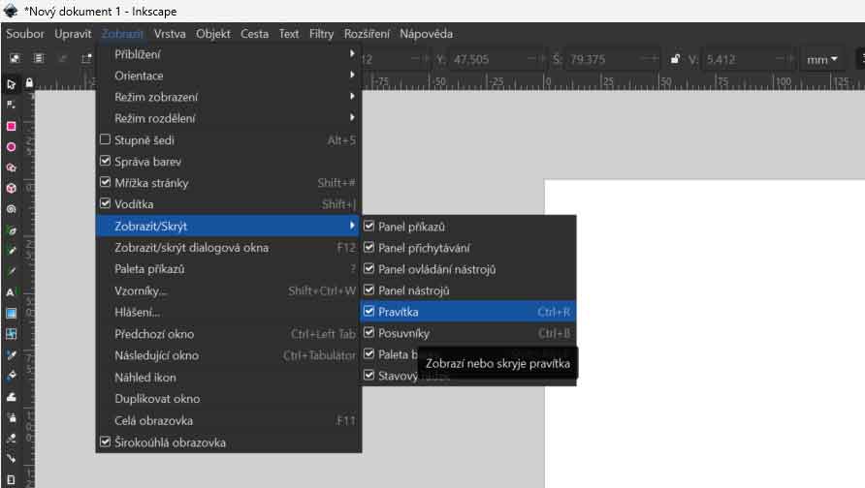This screenshot has width=865, height=488.
Task: Select the Text tool
Action: (12, 291)
